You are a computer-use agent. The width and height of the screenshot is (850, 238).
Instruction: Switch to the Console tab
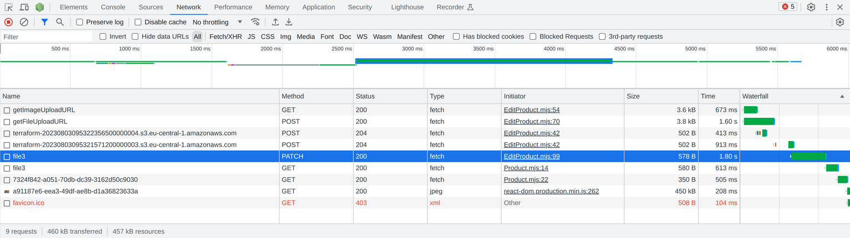point(113,7)
